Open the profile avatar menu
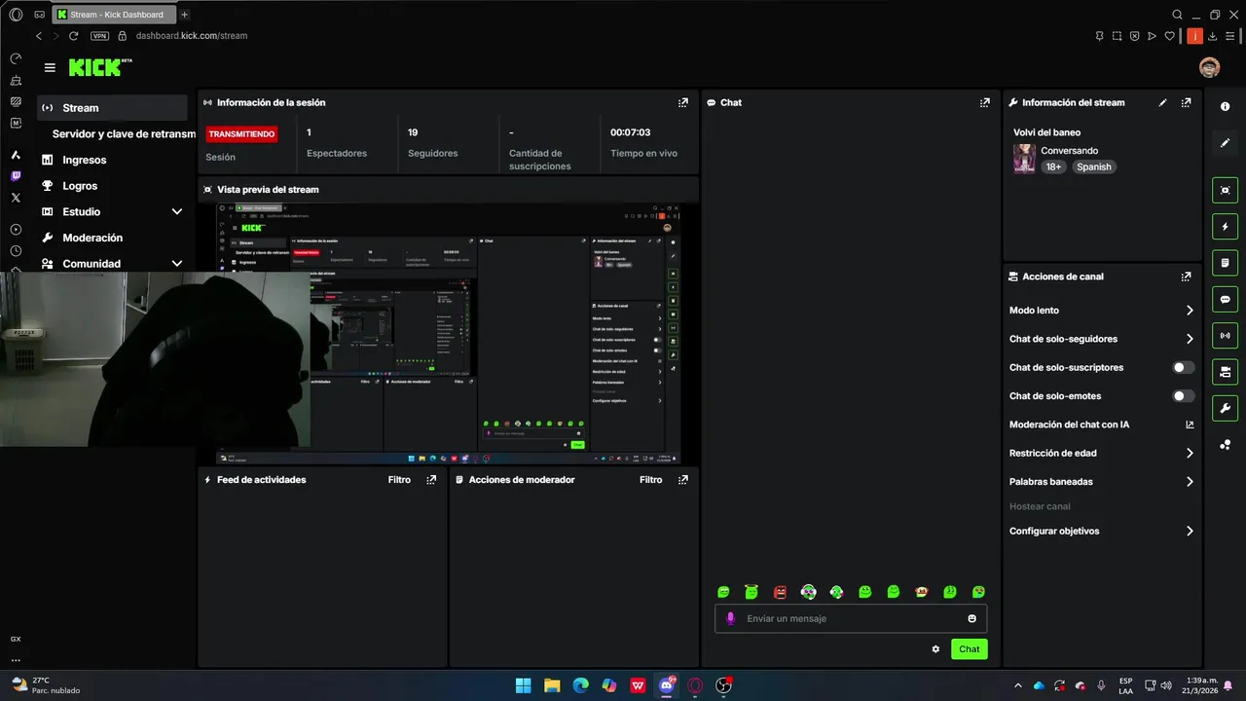 click(1209, 67)
